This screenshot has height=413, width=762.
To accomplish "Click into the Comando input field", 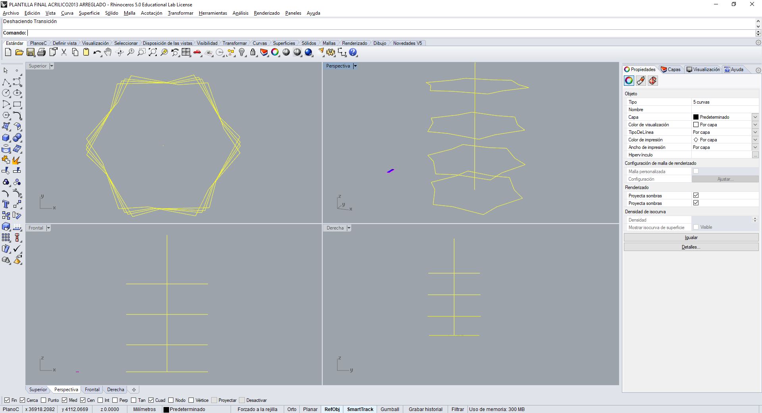I will pyautogui.click(x=391, y=33).
